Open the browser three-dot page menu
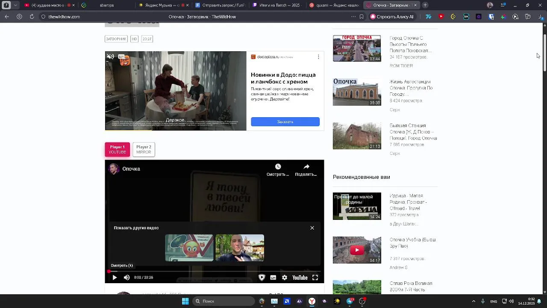Image resolution: width=547 pixels, height=308 pixels. click(x=353, y=17)
